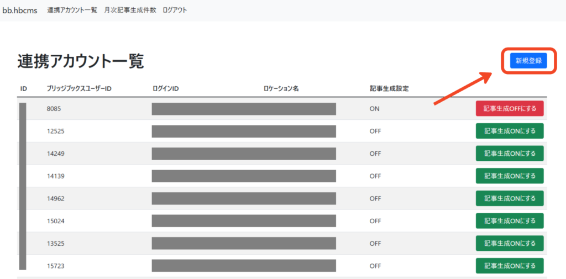Viewport: 566px width, 279px height.
Task: Enable article generation for user 14249
Action: (x=509, y=154)
